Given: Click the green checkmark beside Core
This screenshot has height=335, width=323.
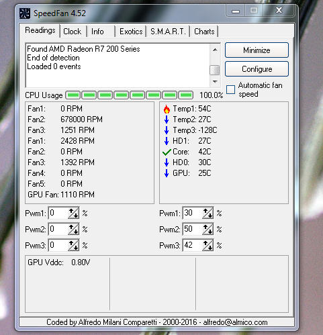Looking at the screenshot, I should click(x=167, y=152).
